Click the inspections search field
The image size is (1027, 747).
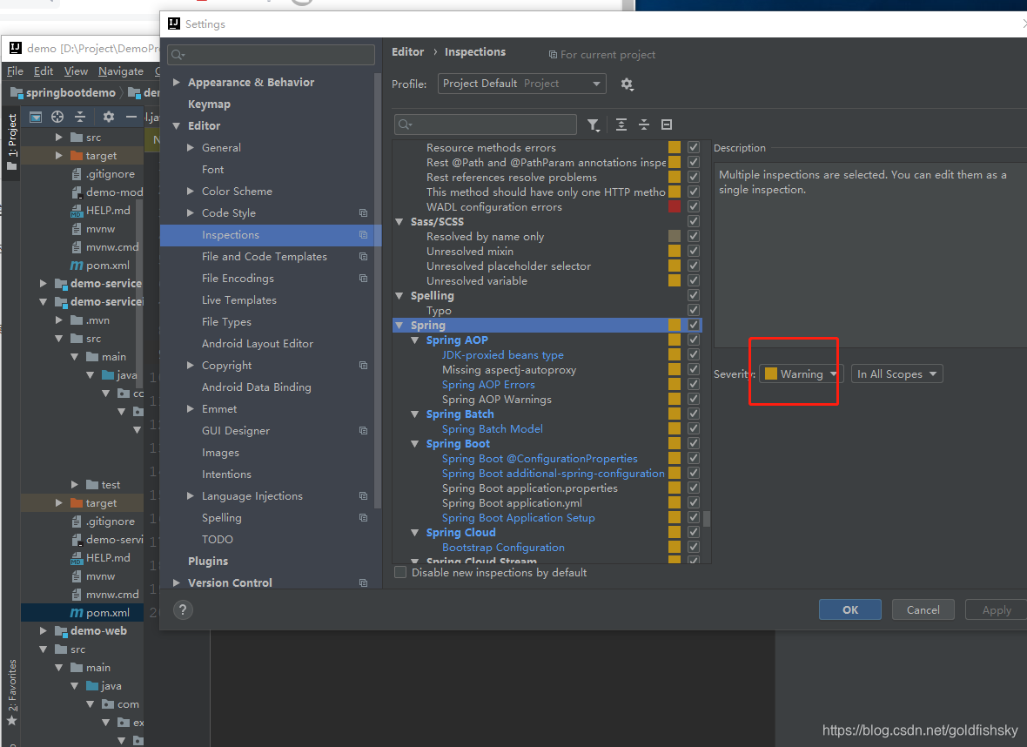[x=486, y=124]
